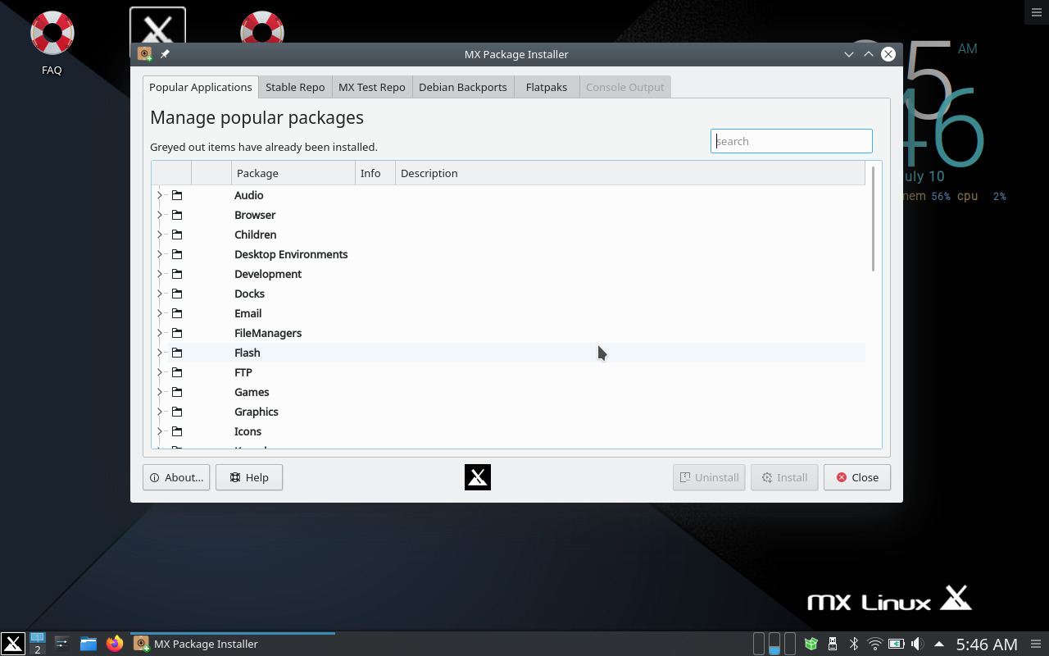Toggle keep-window-on-top pin in titlebar
This screenshot has width=1049, height=656.
click(164, 54)
